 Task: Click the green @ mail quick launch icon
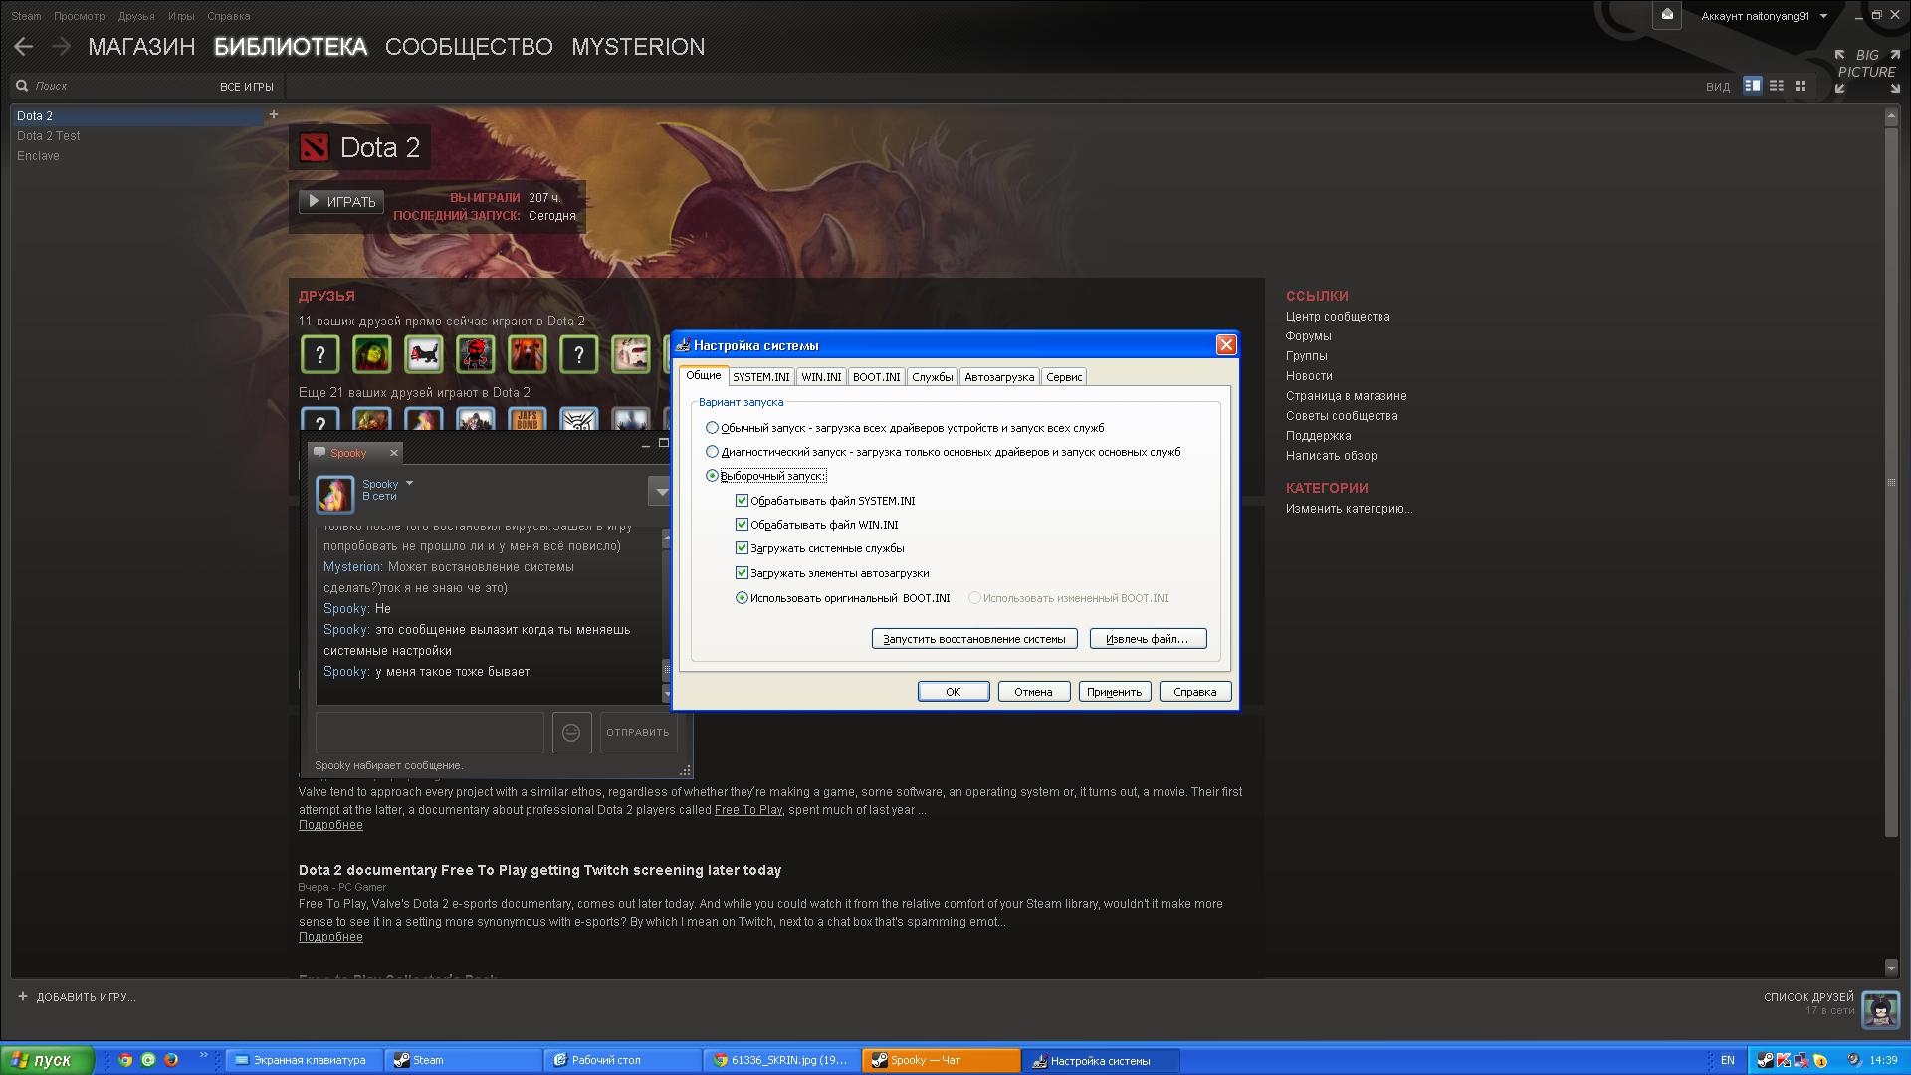[x=148, y=1060]
